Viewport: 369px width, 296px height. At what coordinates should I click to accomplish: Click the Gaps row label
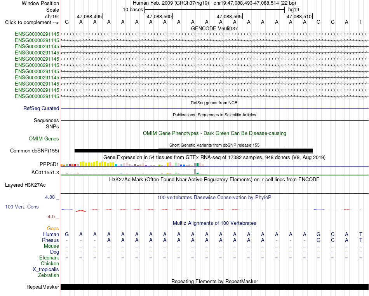coord(53,228)
